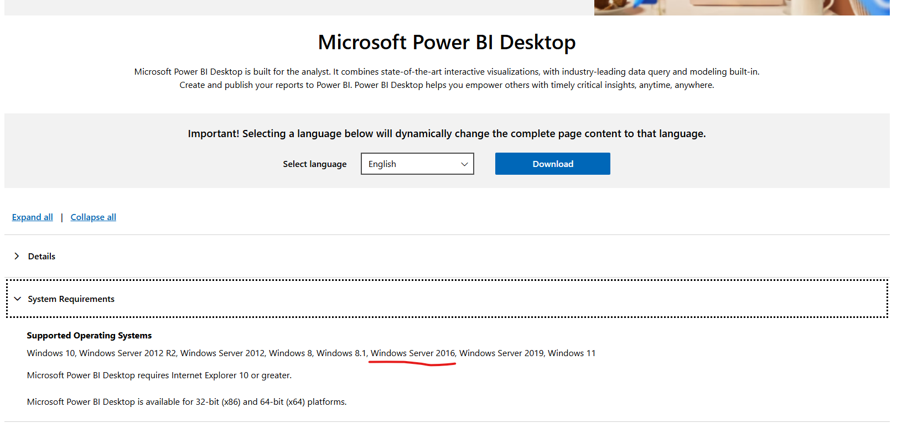This screenshot has width=897, height=428.
Task: Click the Microsoft Power BI Desktop heading
Action: tap(447, 43)
